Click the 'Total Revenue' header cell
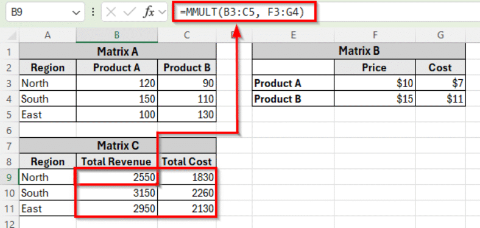Screen dimensions: 480x228 (x=116, y=162)
